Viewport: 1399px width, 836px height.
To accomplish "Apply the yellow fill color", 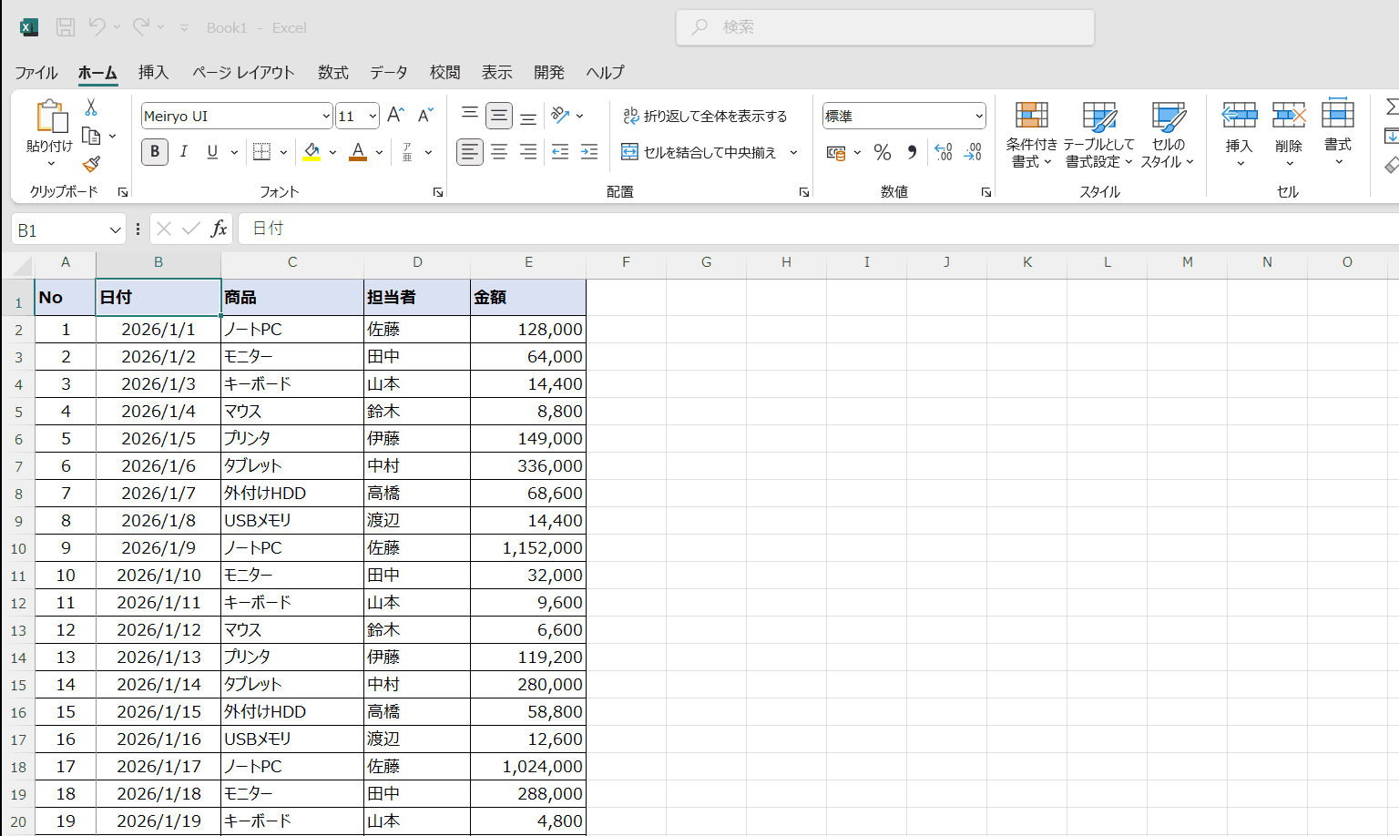I will 311,152.
